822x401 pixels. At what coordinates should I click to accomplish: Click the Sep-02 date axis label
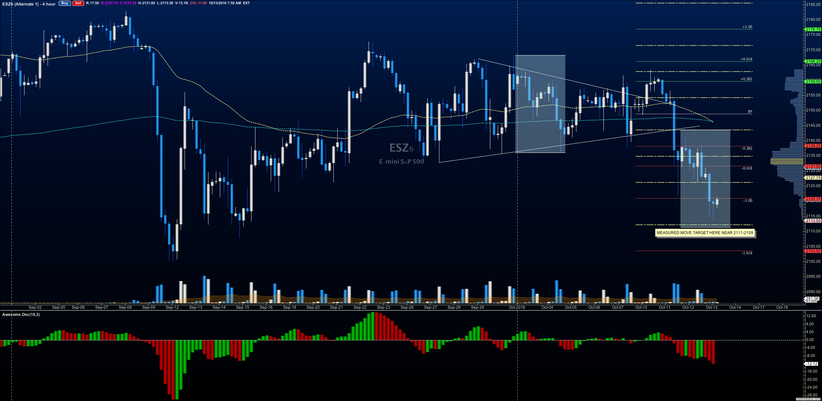coord(35,307)
